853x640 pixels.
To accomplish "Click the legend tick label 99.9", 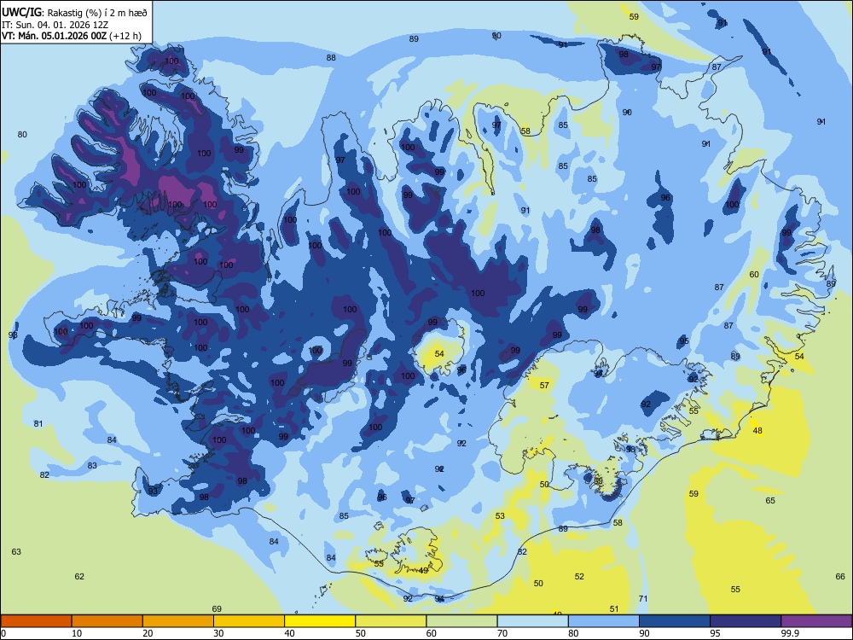I will (790, 633).
